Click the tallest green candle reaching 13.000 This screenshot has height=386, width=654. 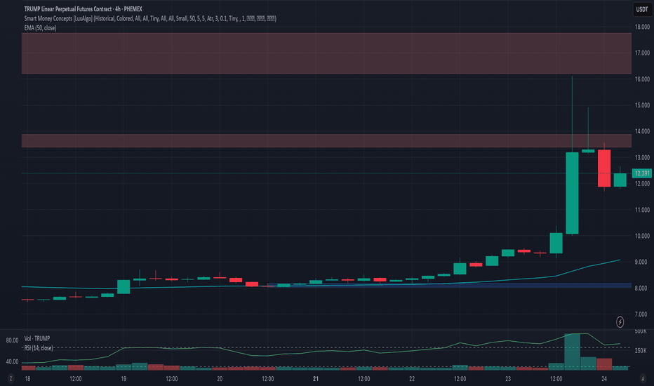572,193
